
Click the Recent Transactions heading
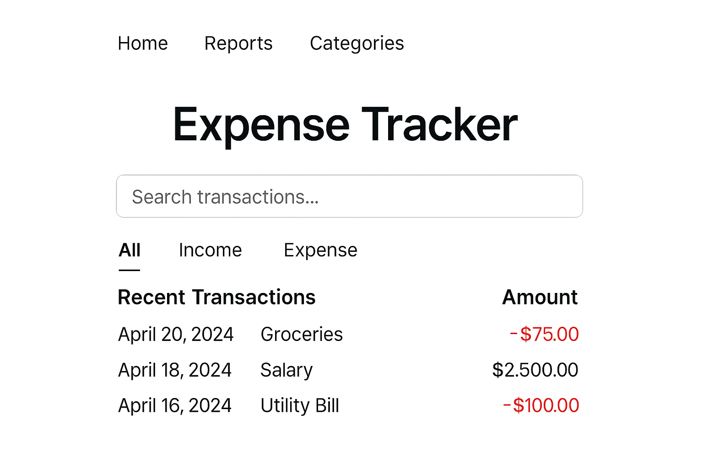(x=216, y=297)
